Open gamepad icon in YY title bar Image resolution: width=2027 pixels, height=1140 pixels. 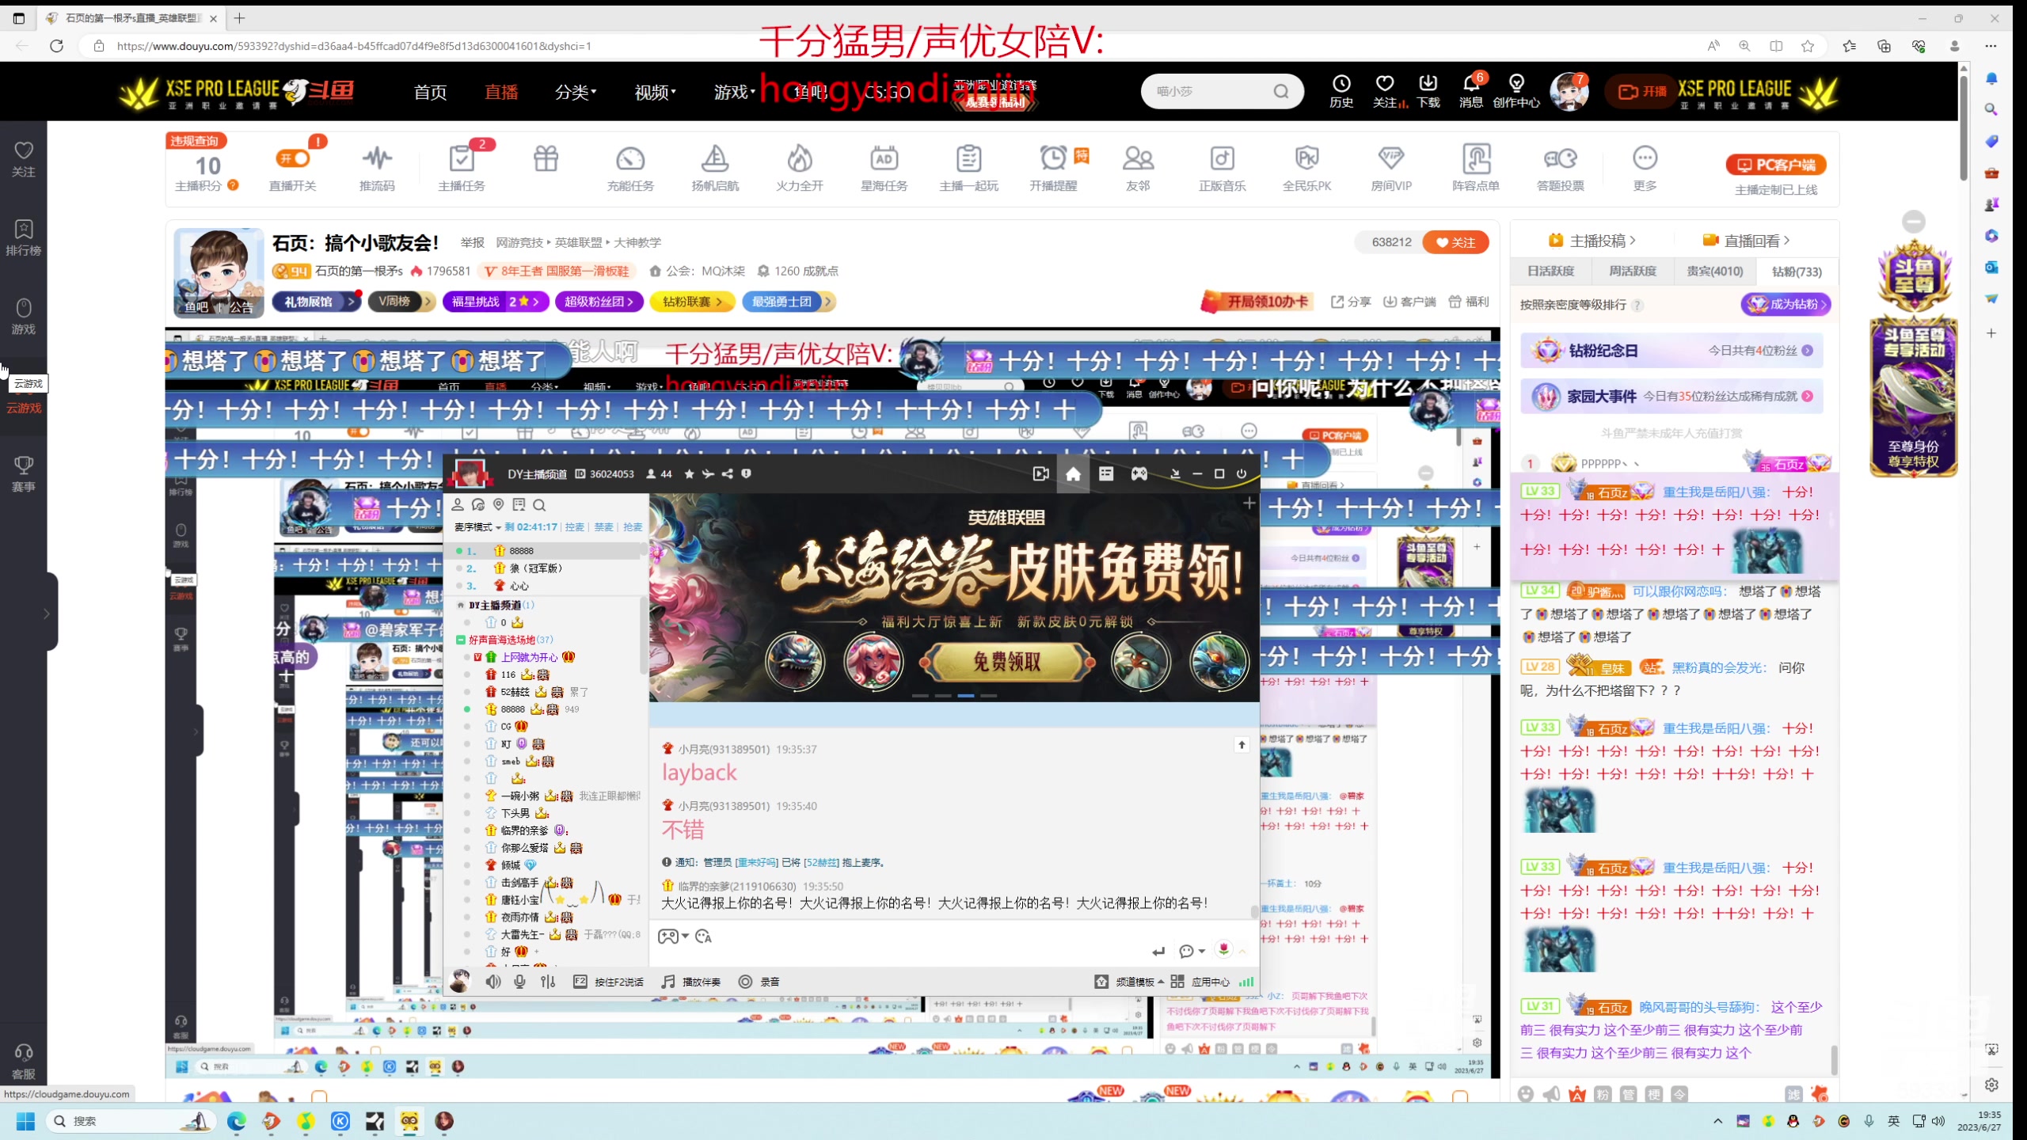pyautogui.click(x=1139, y=473)
